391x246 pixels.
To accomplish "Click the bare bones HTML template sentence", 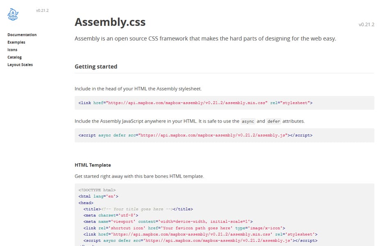I will tap(139, 176).
